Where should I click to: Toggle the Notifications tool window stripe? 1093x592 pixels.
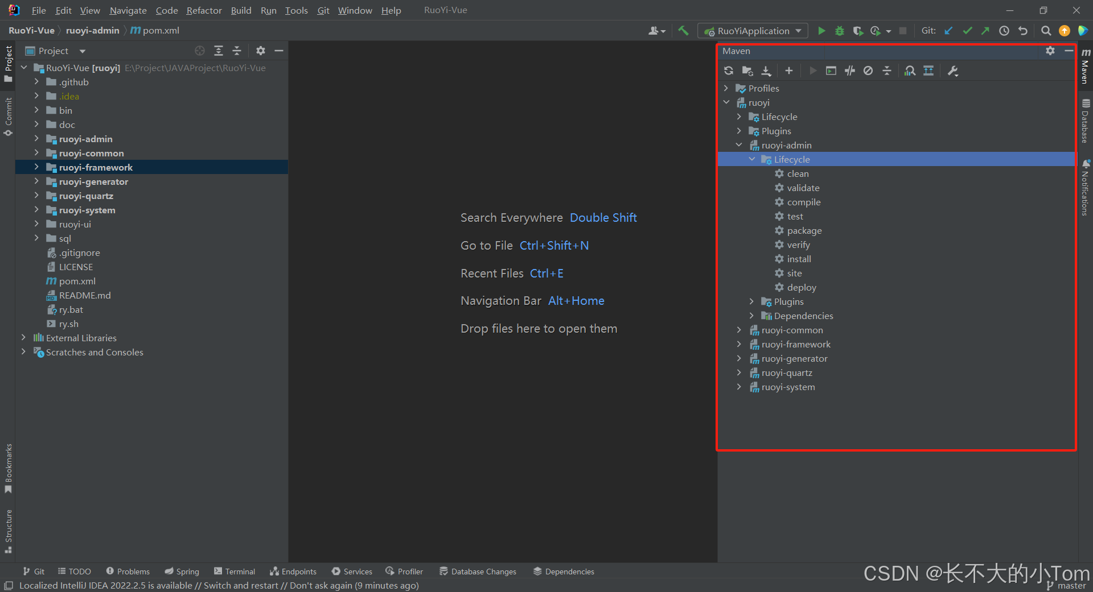pos(1086,187)
